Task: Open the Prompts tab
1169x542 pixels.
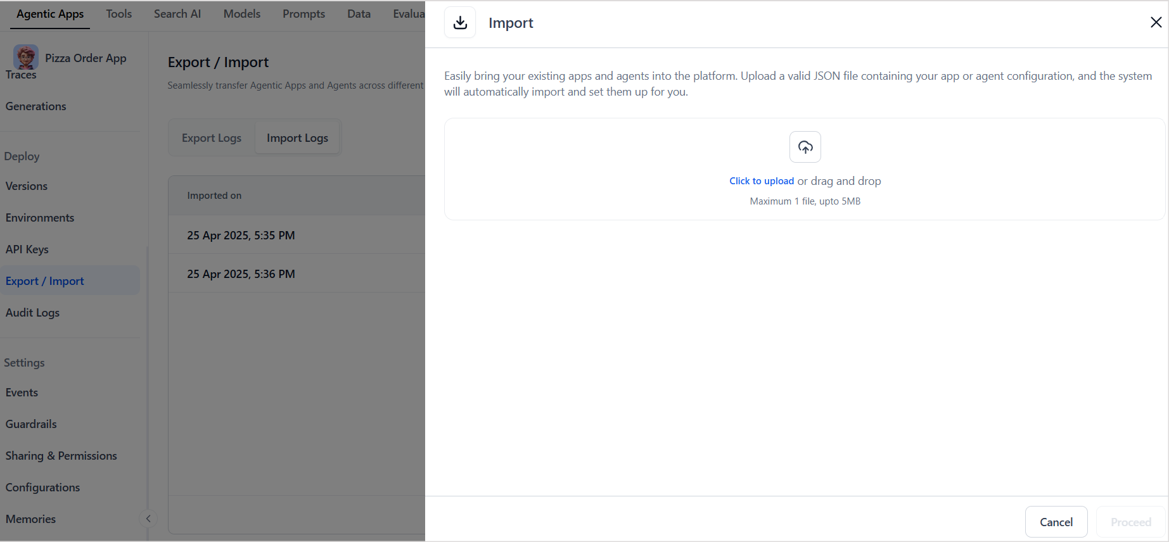Action: (x=303, y=14)
